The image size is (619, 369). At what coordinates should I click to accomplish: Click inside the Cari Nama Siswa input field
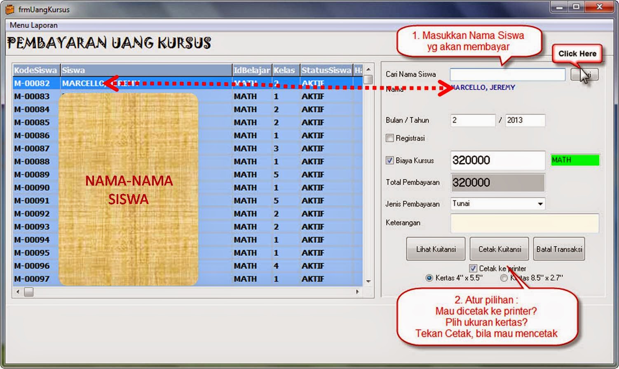point(508,74)
